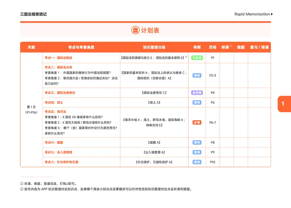Click footnote ① about 听课、做题、背诵完成

pos(48,184)
